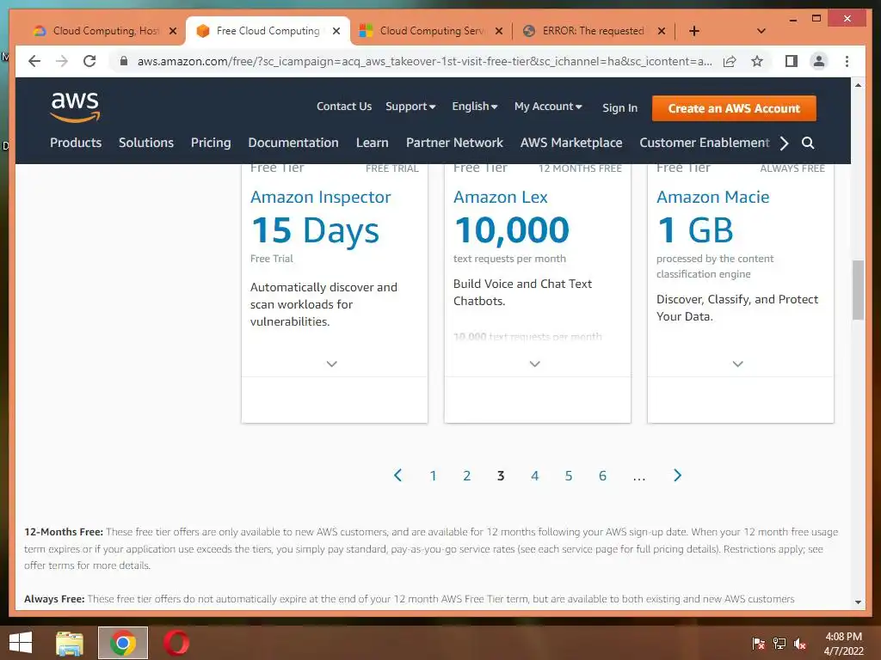This screenshot has width=881, height=660.
Task: Open Learn menu
Action: click(372, 143)
